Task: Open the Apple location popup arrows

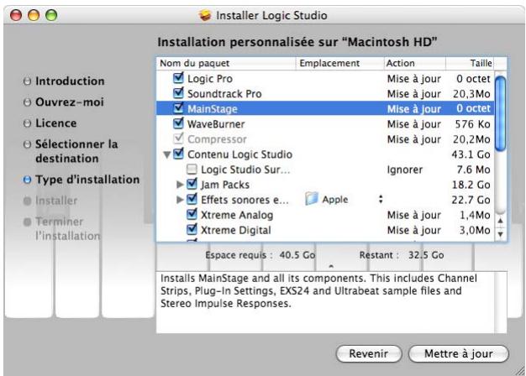Action: click(x=381, y=199)
